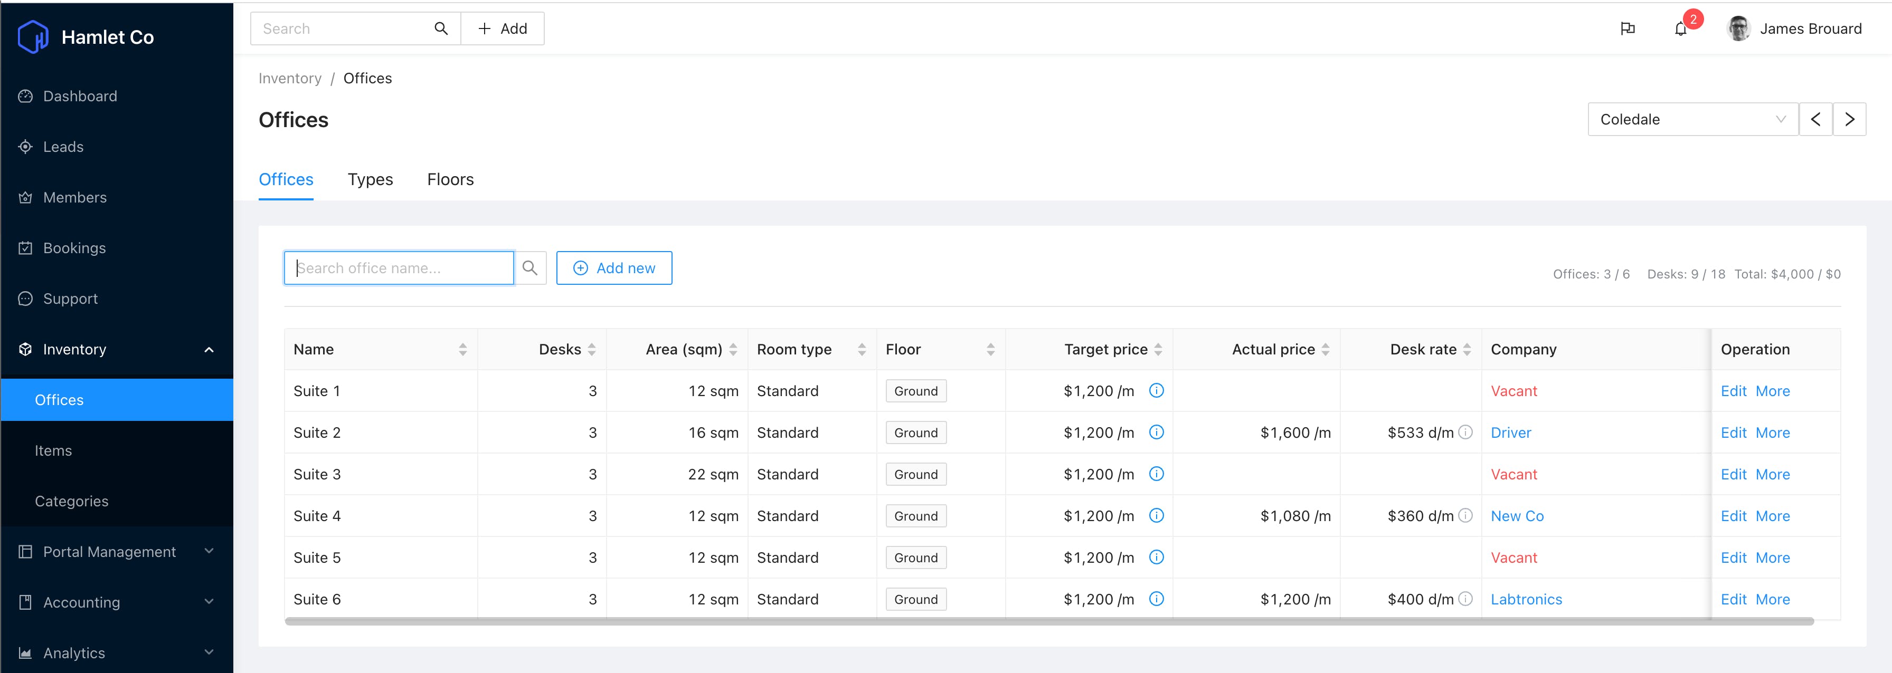Sort table by Desks column
Viewport: 1892px width, 673px height.
592,349
